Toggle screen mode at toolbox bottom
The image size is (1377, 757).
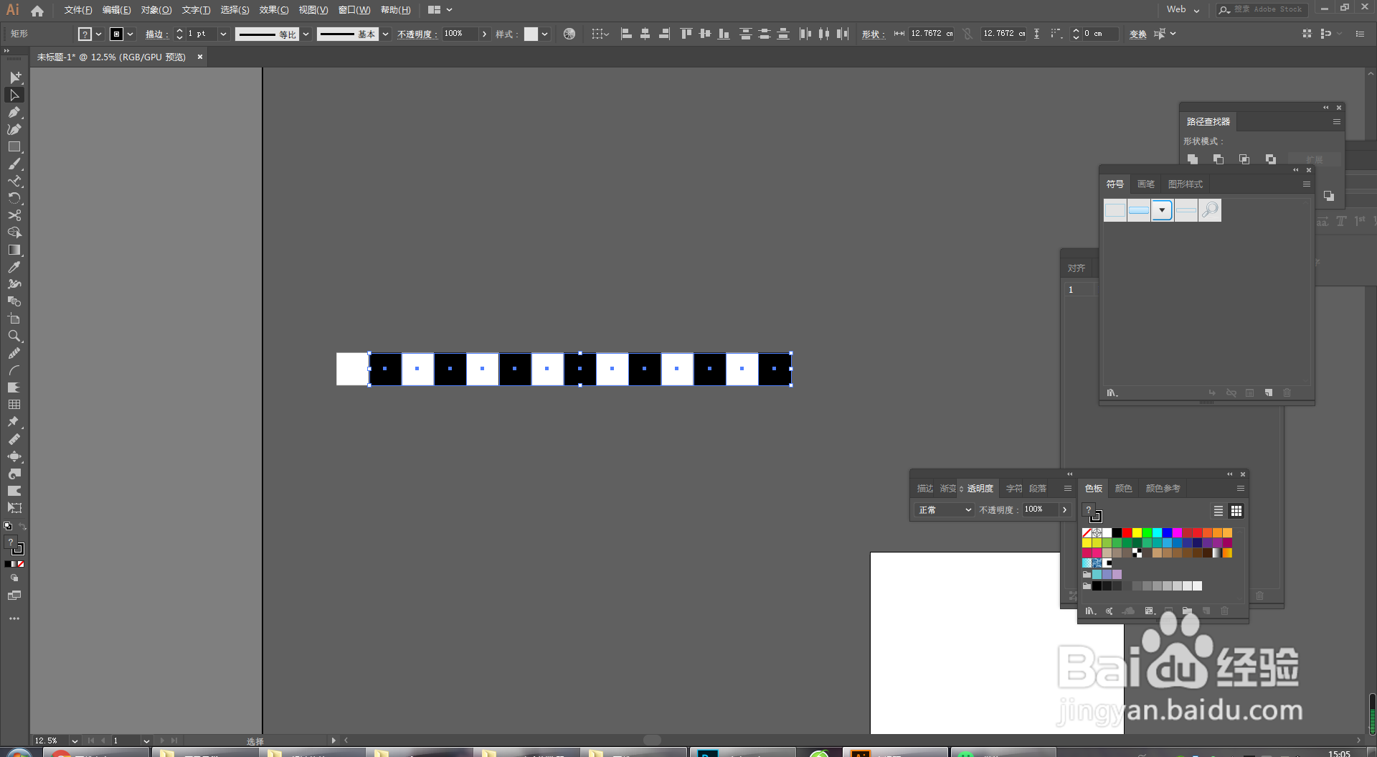(14, 596)
